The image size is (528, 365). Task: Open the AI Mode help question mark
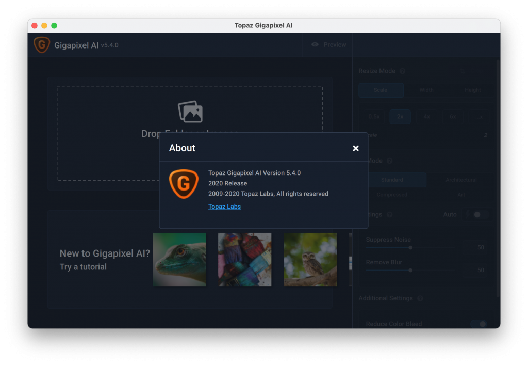pyautogui.click(x=389, y=161)
